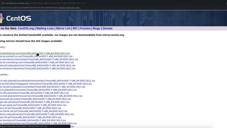The height and width of the screenshot is (128, 227).
Task: Open the Mirror List link
Action: point(63,28)
